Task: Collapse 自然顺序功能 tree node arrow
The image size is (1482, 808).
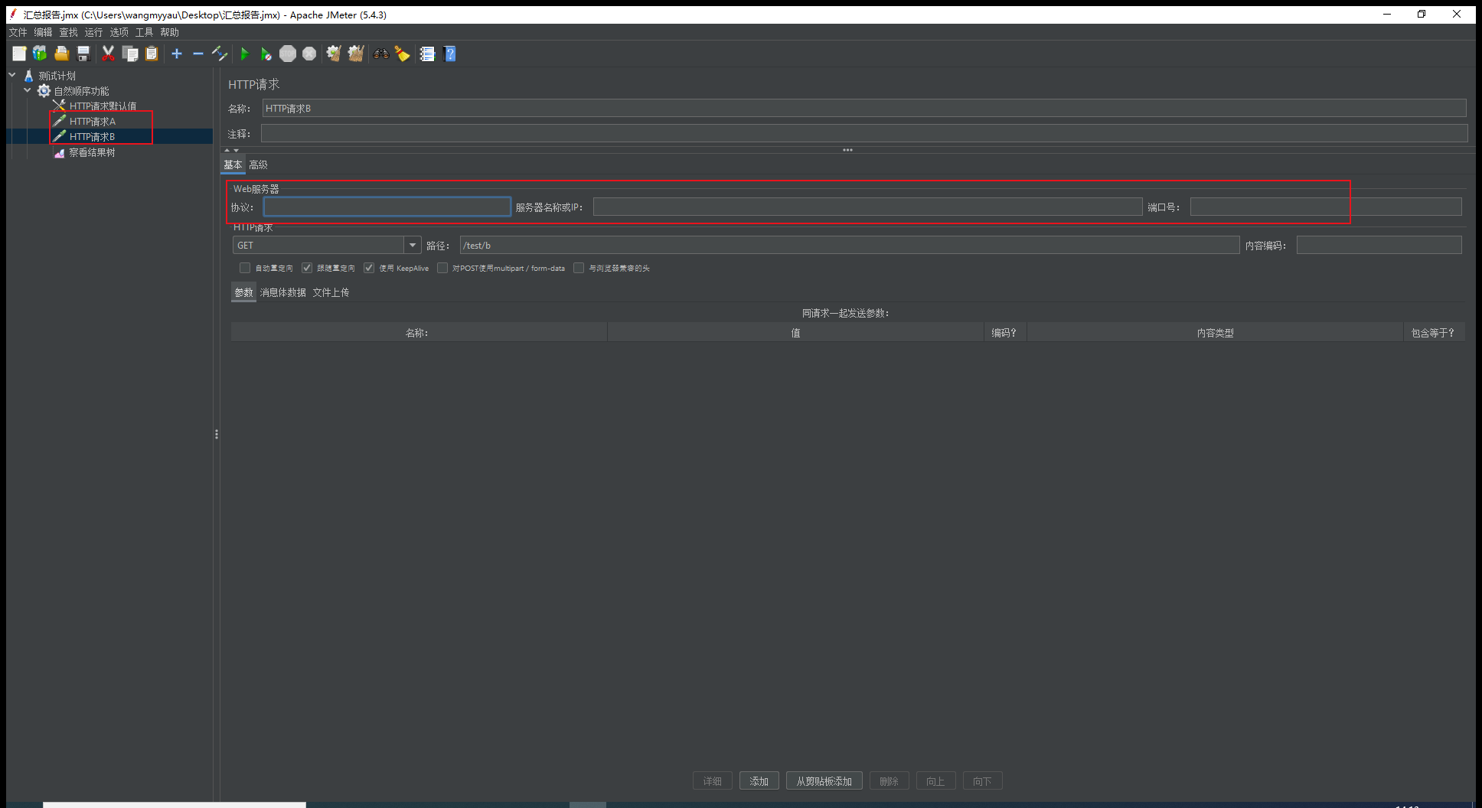Action: pyautogui.click(x=28, y=90)
